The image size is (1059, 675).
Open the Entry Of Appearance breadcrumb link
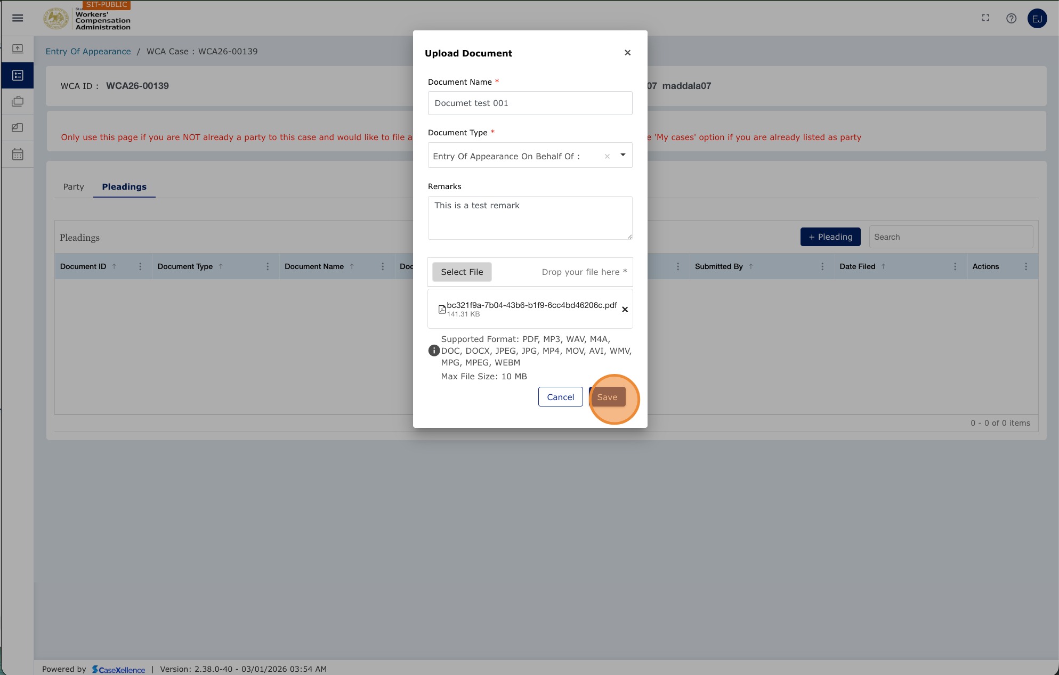[88, 52]
